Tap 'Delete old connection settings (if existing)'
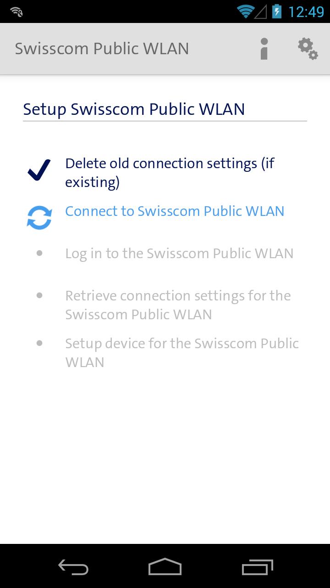The height and width of the screenshot is (588, 330). click(x=170, y=172)
